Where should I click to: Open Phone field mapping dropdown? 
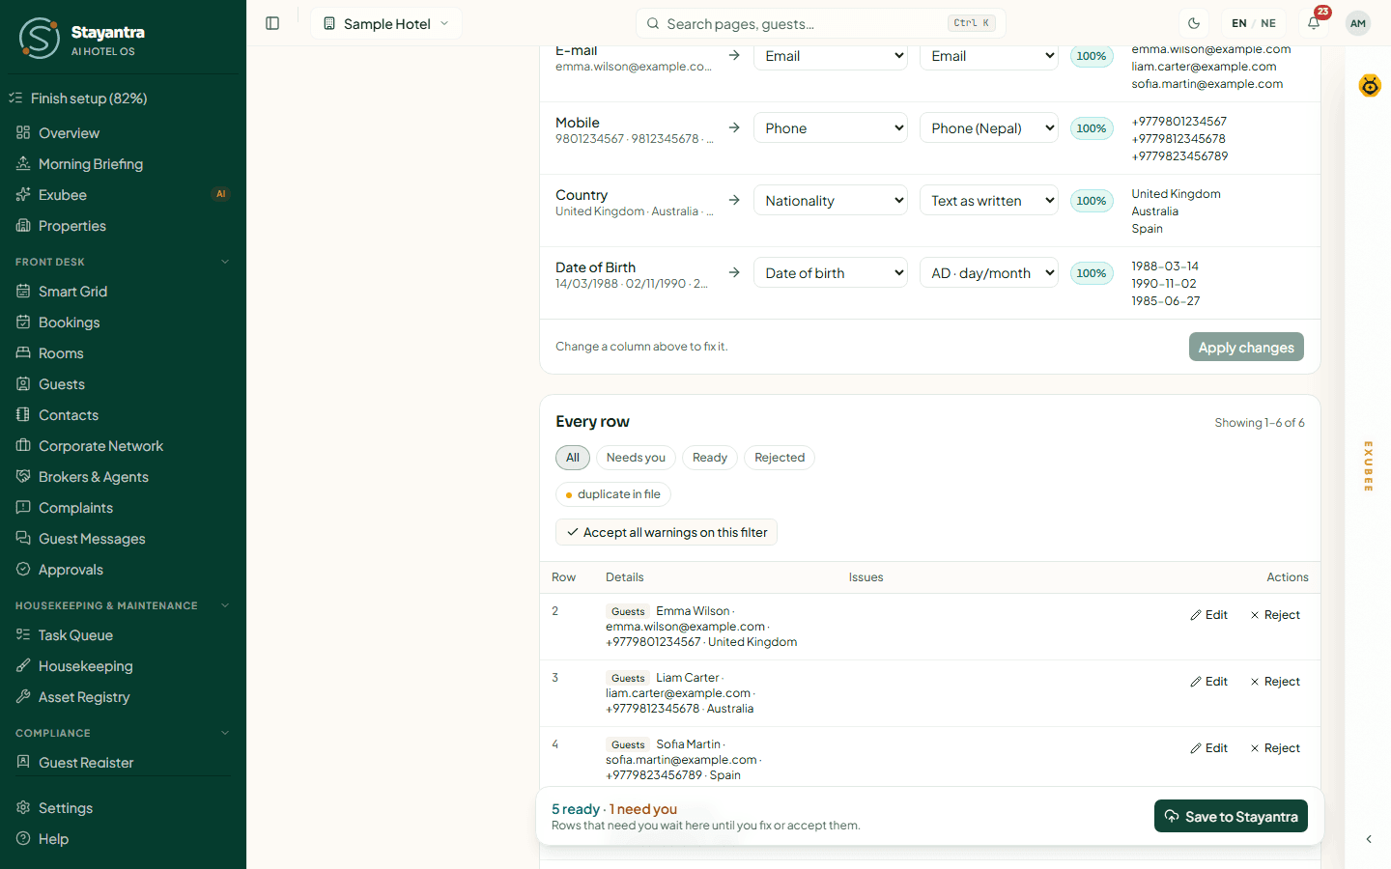click(831, 128)
